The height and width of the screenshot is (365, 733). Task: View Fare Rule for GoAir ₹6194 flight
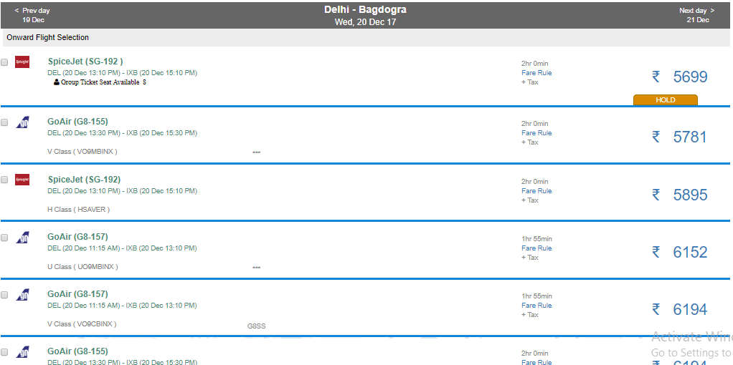pos(536,306)
